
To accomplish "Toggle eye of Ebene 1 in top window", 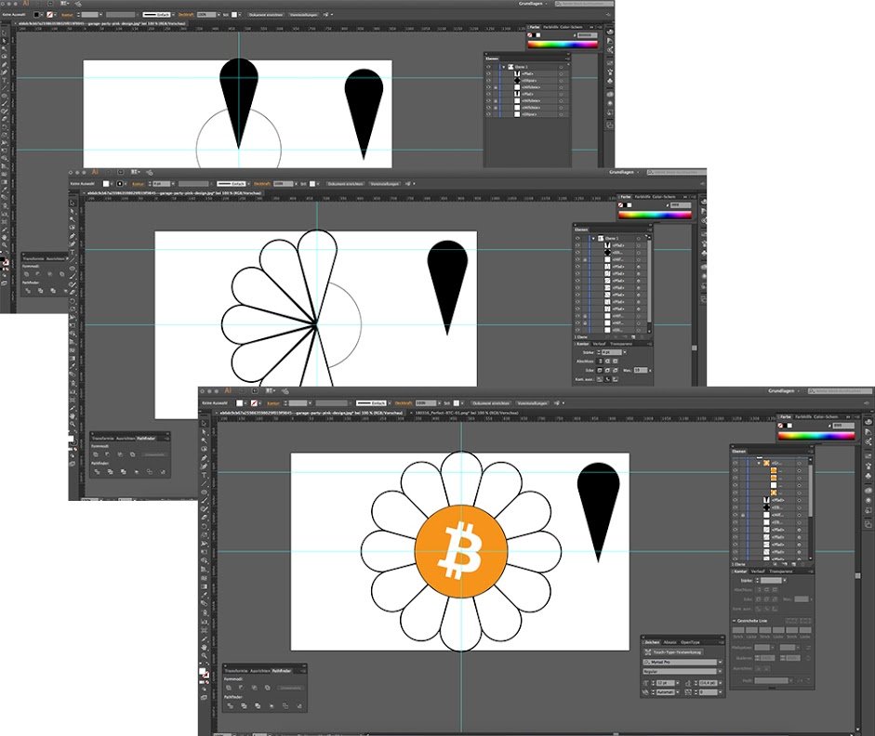I will 488,67.
